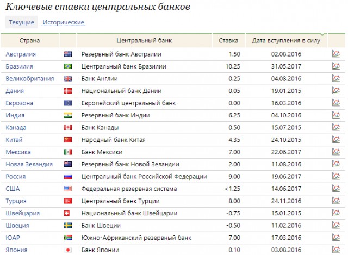
Task: Open the Швейцария country link
Action: click(23, 213)
